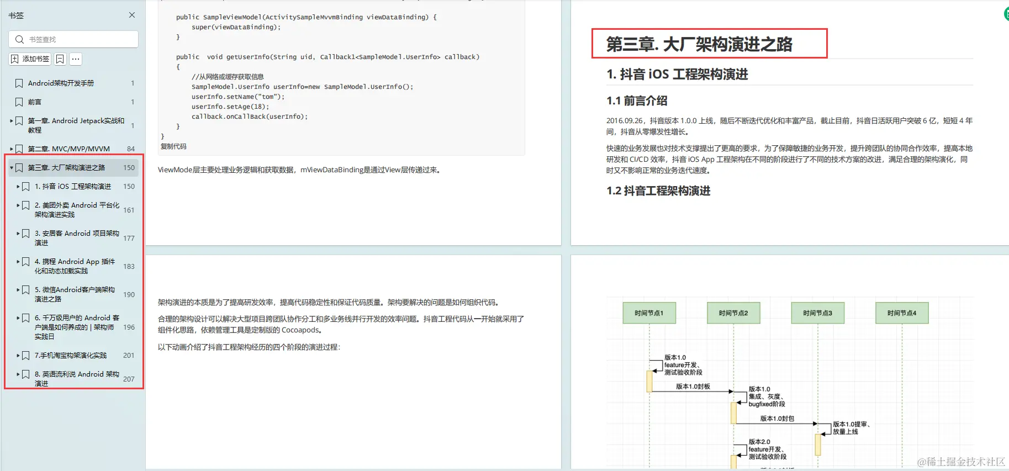The height and width of the screenshot is (471, 1009).
Task: Click bookmark icon beside 携程 Android App
Action: [25, 261]
